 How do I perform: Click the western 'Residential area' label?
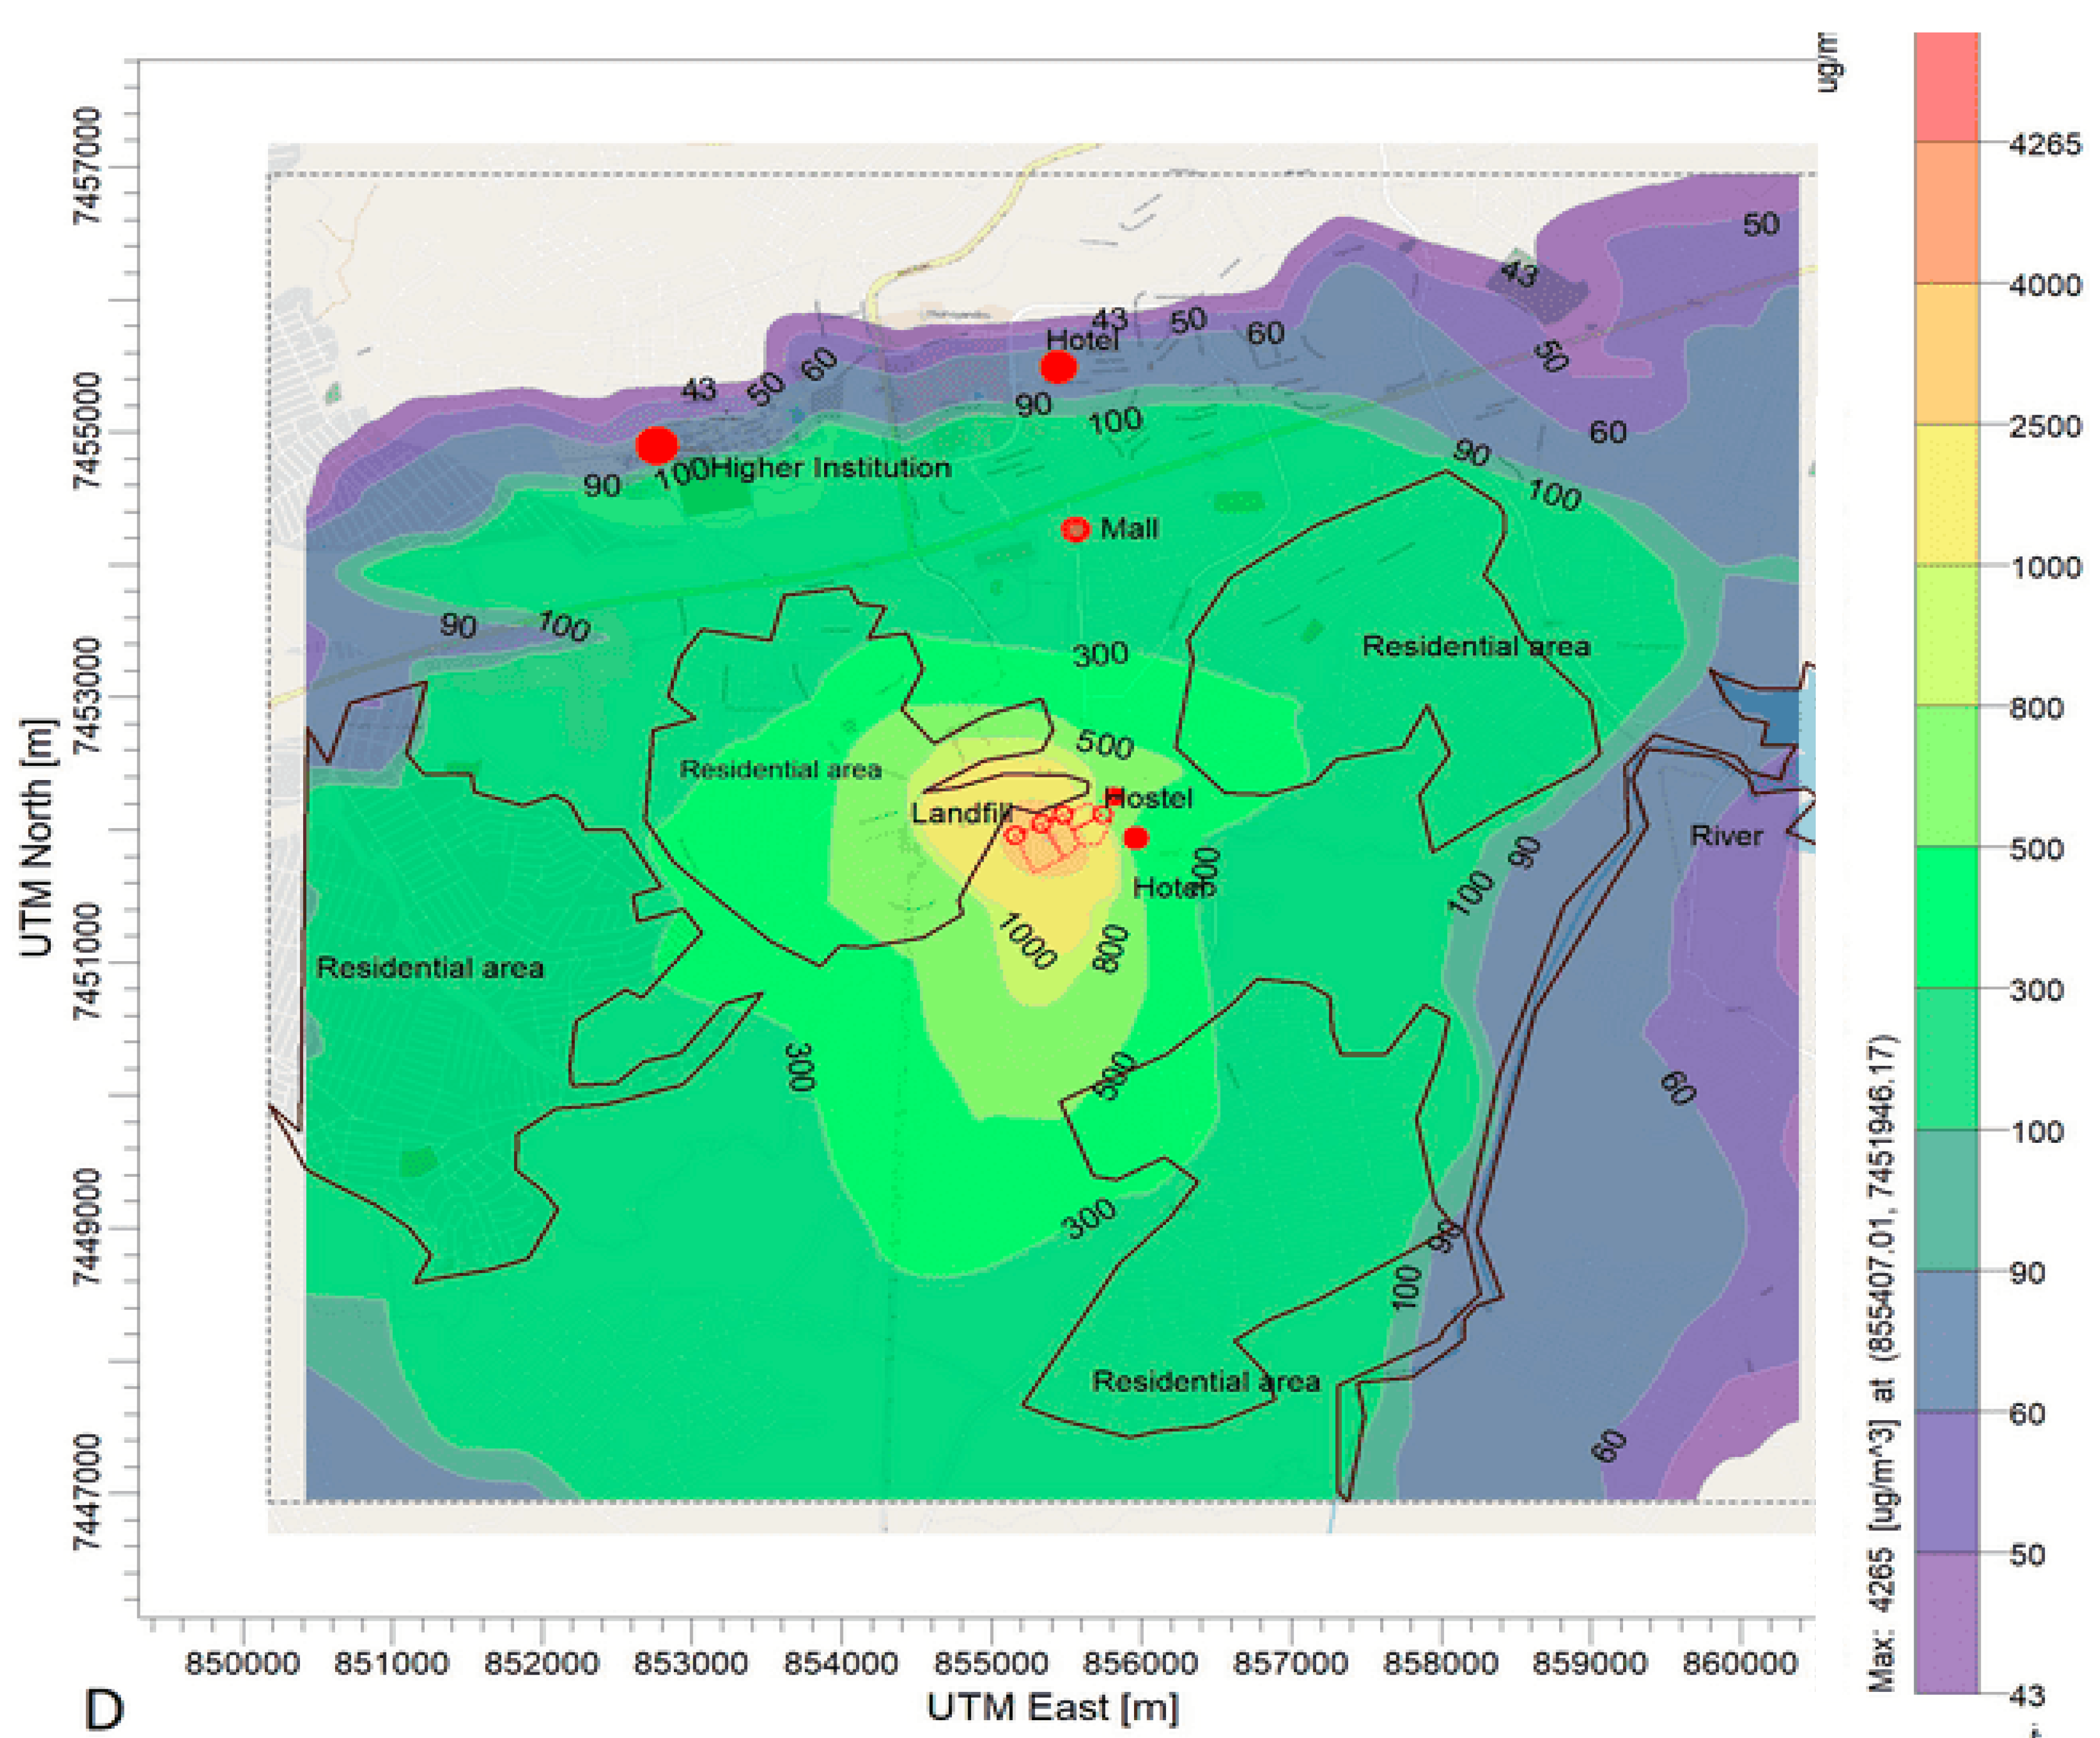tap(430, 967)
